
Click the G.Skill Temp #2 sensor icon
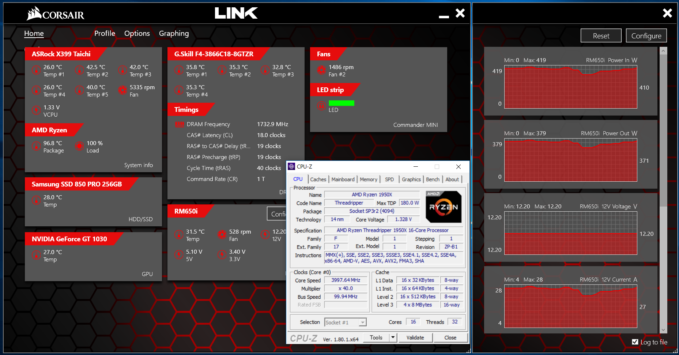coord(222,70)
